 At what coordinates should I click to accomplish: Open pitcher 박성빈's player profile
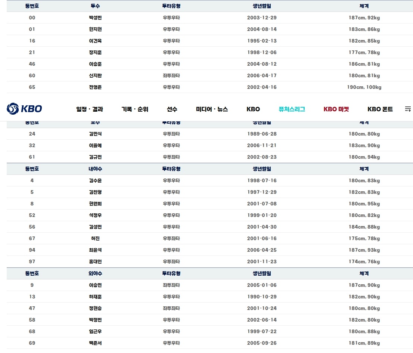95,18
